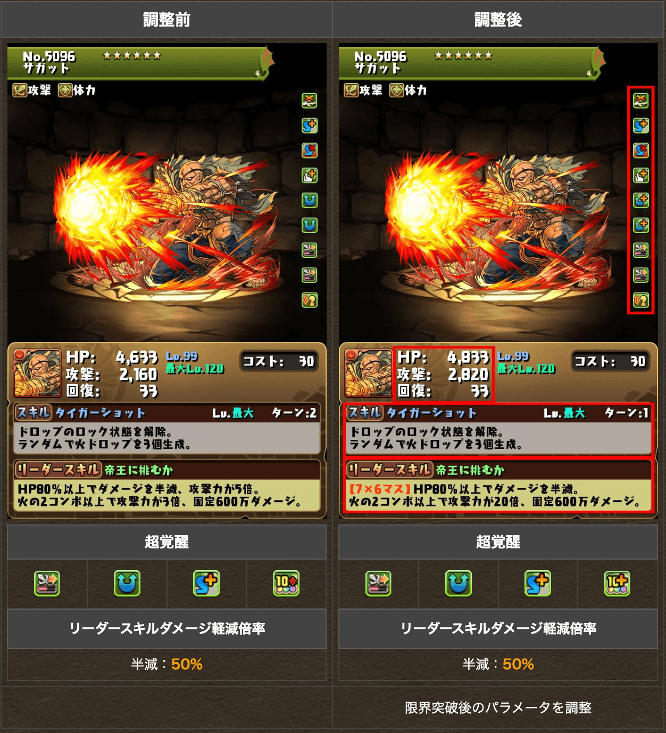Screen dimensions: 666x733
Task: Click the finger-plus awakening icon in 調整後 panel
Action: 640,175
